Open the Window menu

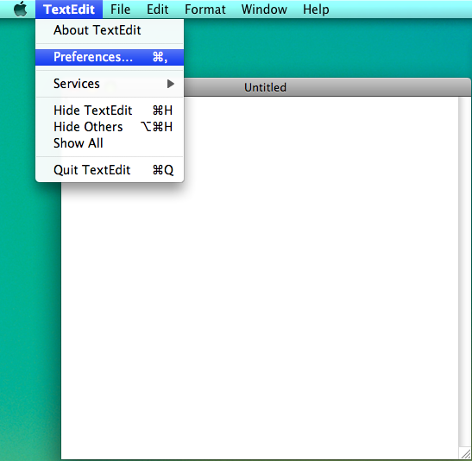tap(264, 9)
